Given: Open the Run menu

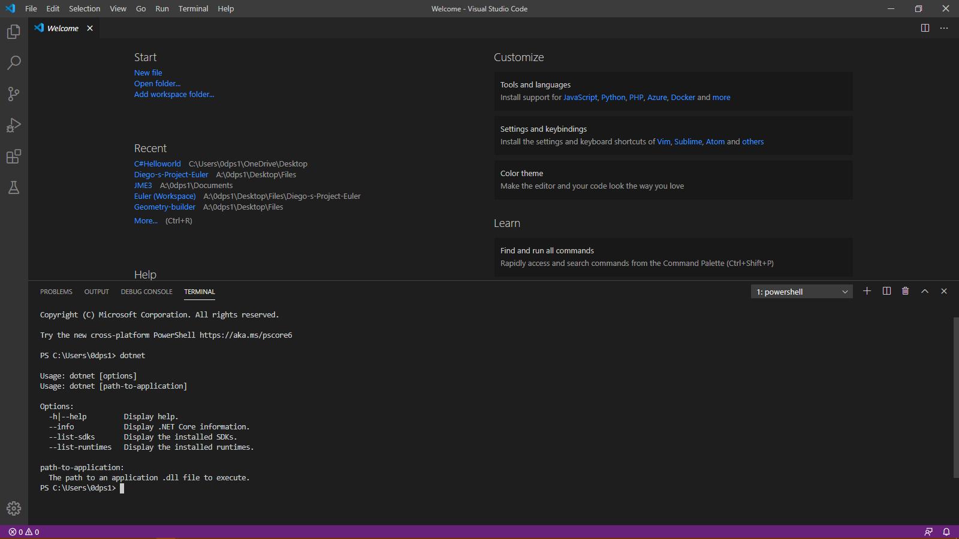Looking at the screenshot, I should tap(162, 8).
